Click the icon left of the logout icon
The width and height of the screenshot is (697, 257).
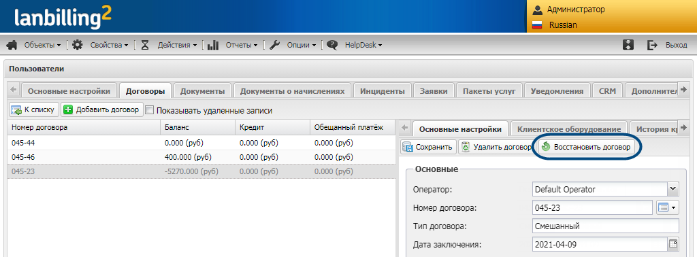pyautogui.click(x=628, y=45)
